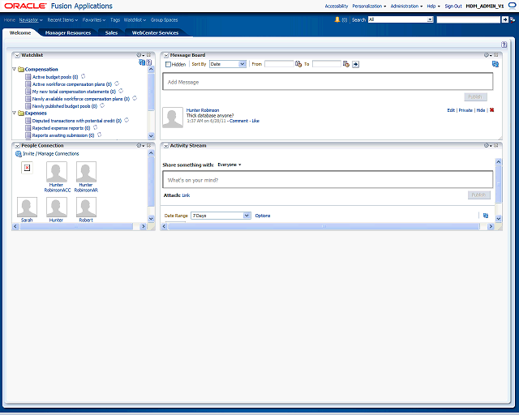The width and height of the screenshot is (519, 415).
Task: Open the Recent Items menu
Action: [62, 19]
